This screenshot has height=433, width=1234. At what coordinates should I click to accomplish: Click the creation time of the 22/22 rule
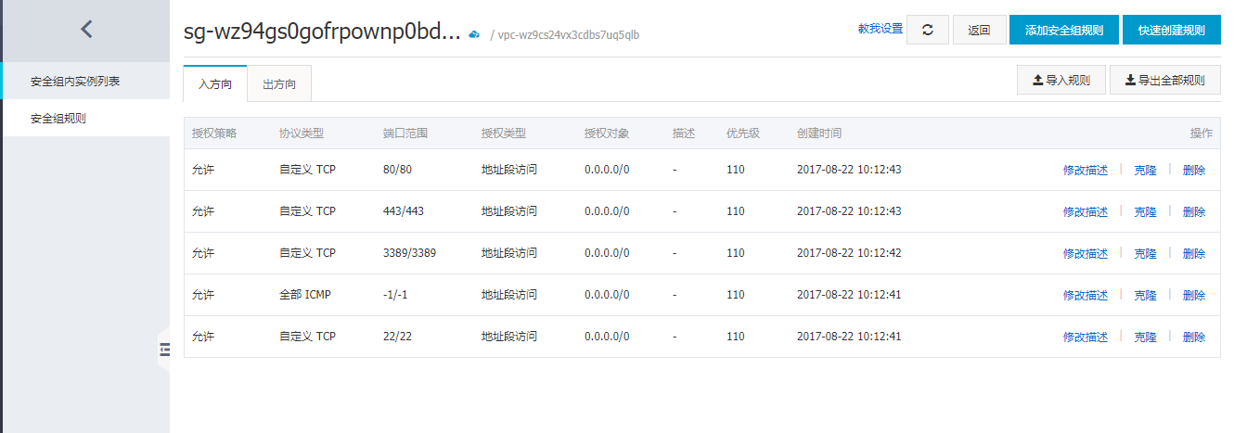[849, 337]
